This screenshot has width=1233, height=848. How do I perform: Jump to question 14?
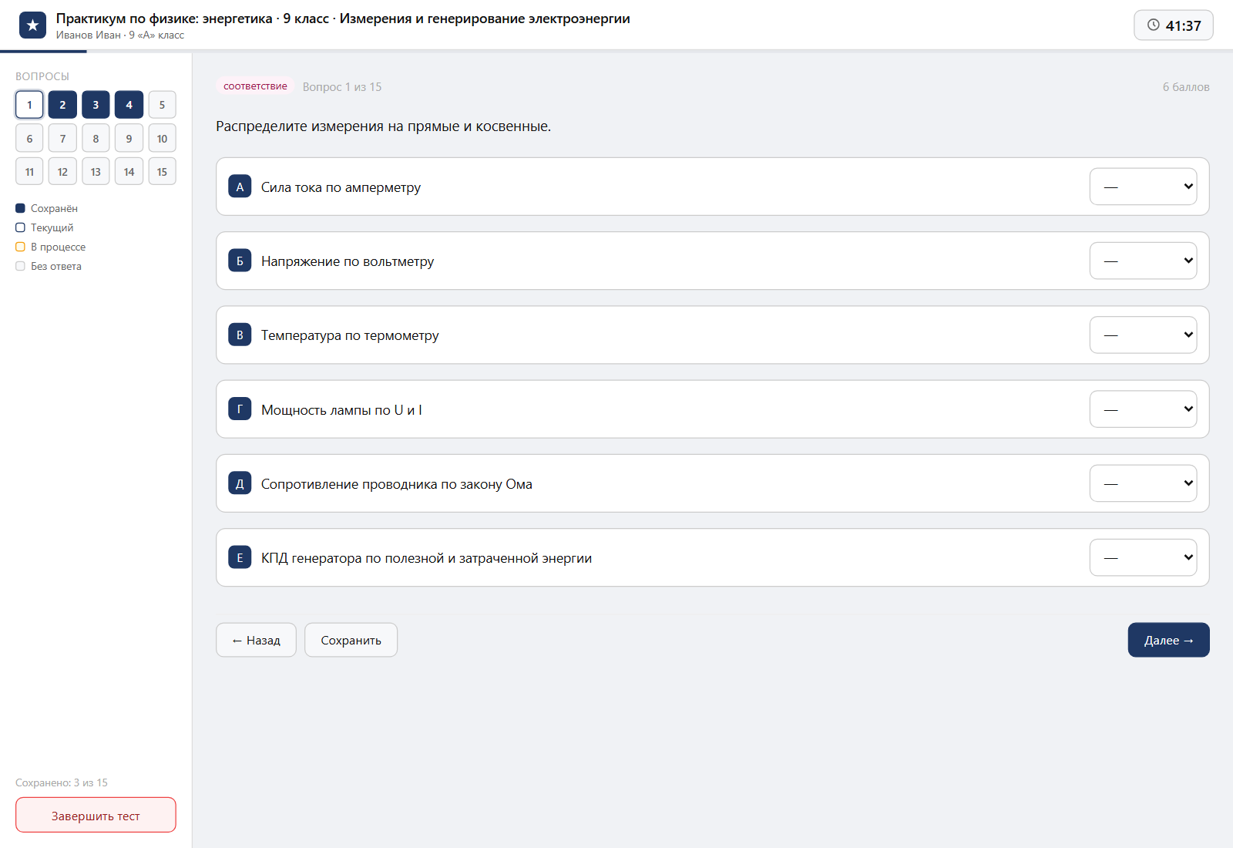click(x=129, y=172)
